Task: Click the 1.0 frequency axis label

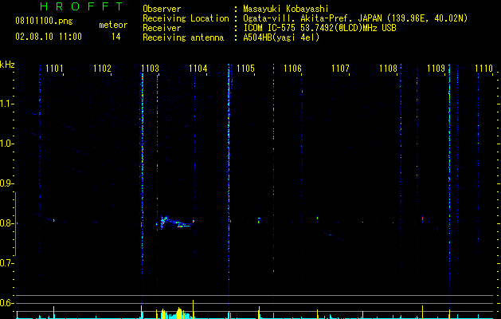Action: tap(6, 144)
